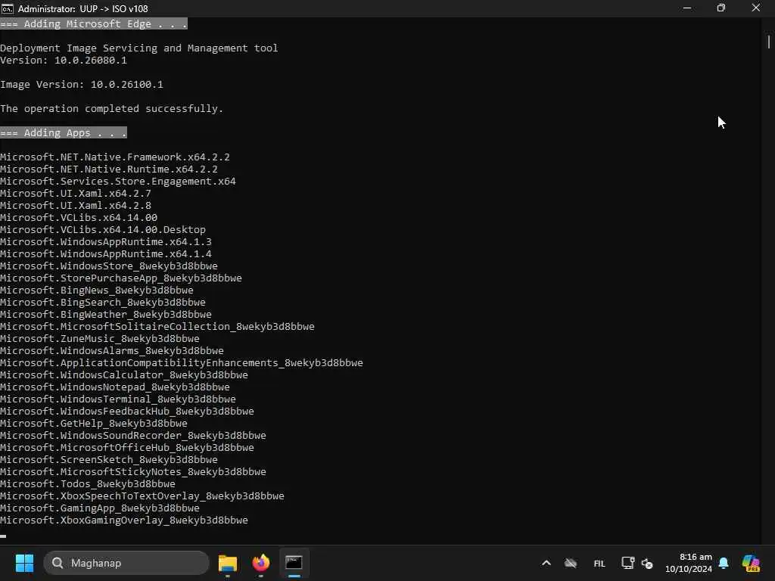Click 'Deployment Image Servicing and Management tool' line
Viewport: 775px width, 581px height.
pyautogui.click(x=139, y=48)
